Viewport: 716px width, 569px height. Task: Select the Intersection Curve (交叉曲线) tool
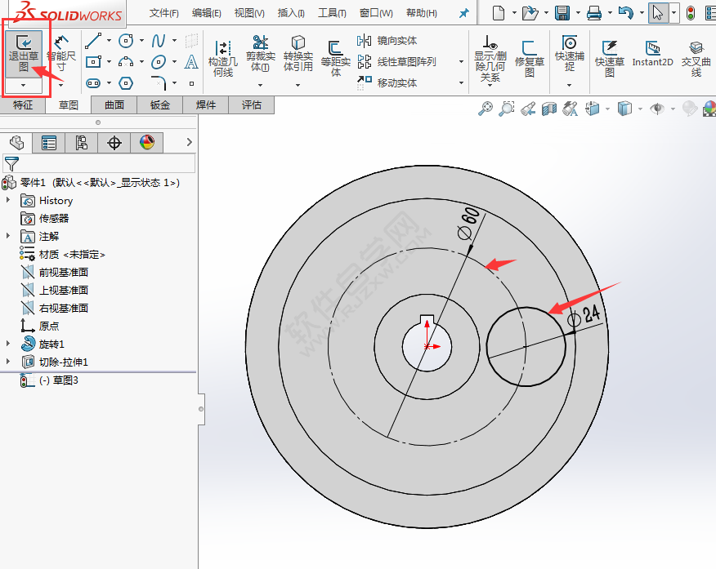point(696,58)
